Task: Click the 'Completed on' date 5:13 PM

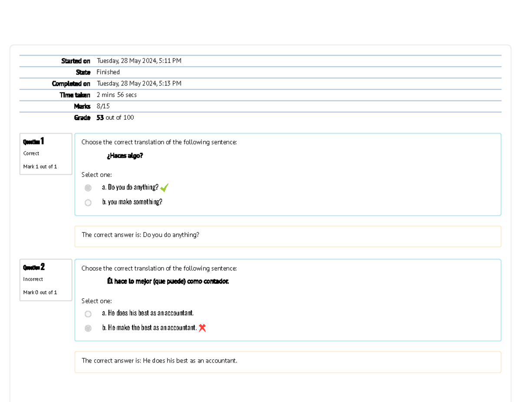Action: coord(139,84)
